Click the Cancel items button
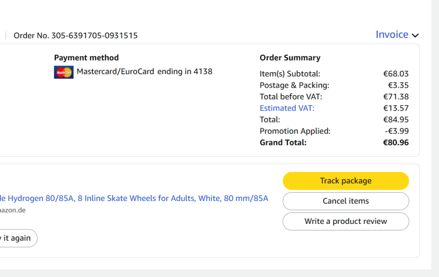 [x=346, y=201]
